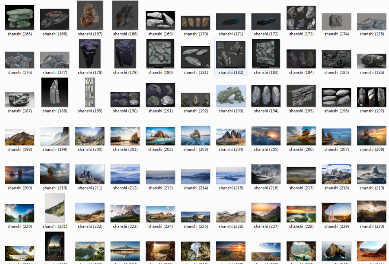389x264 pixels.
Task: Select the shanshi (169) white rocks image
Action: tap(160, 20)
